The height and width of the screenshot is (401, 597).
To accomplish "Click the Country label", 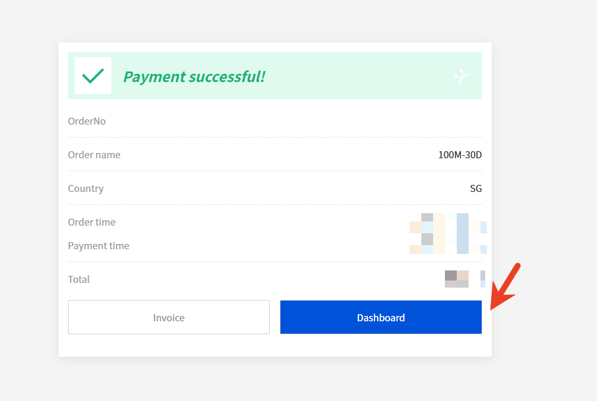I will click(x=86, y=188).
